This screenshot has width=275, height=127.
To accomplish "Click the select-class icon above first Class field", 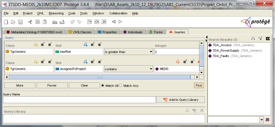I will tap(36, 44).
